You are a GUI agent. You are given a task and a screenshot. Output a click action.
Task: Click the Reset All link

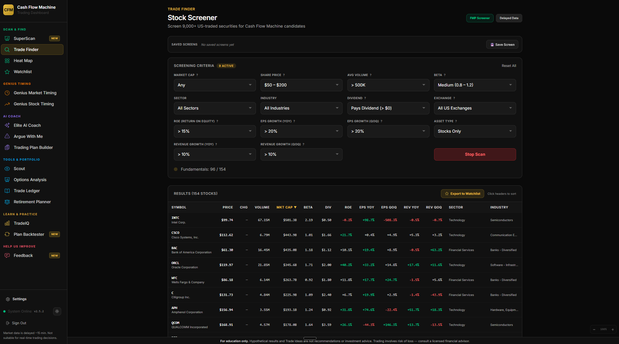509,66
